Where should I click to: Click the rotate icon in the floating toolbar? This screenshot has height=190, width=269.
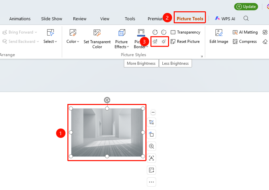point(151,134)
